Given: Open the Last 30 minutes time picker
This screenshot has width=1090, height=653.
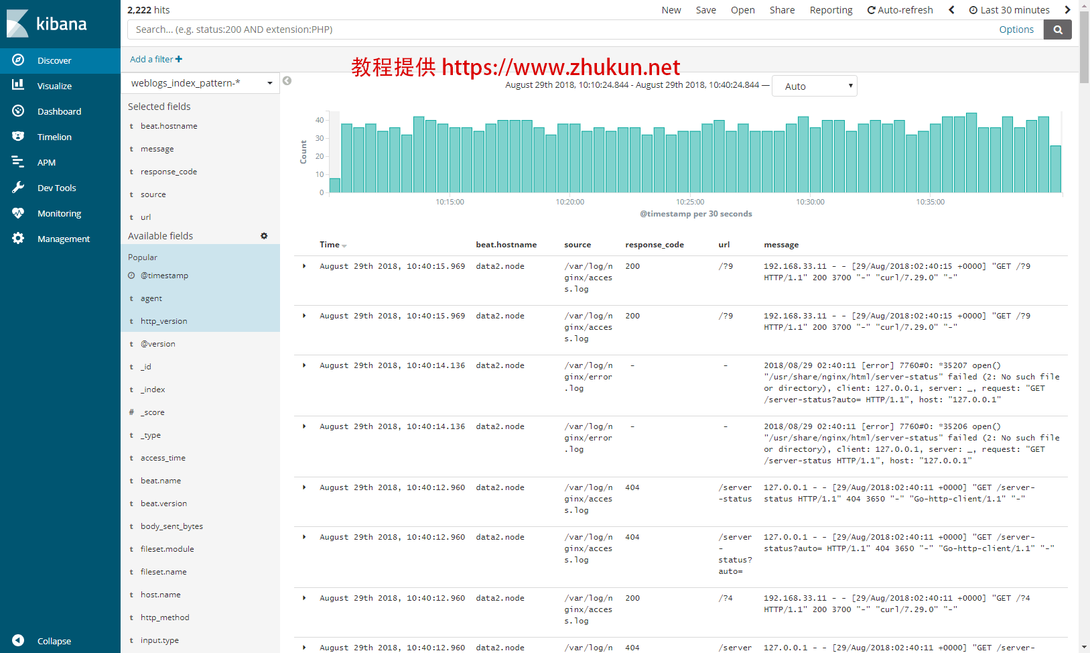Looking at the screenshot, I should [1010, 10].
